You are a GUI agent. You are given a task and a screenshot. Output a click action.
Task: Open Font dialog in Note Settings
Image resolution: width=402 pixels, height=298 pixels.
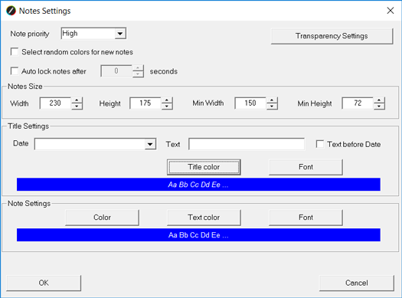point(306,218)
